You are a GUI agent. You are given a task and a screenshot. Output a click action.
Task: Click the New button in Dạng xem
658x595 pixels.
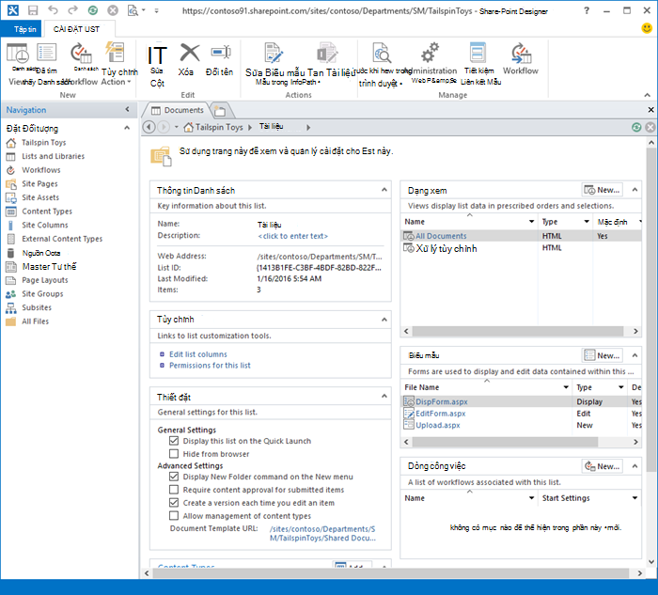pos(602,190)
